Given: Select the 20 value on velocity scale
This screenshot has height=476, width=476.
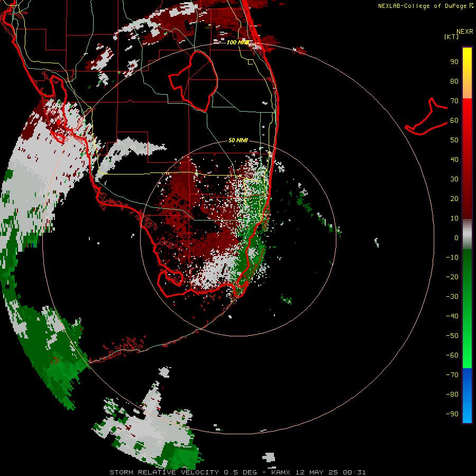Looking at the screenshot, I should coord(454,198).
